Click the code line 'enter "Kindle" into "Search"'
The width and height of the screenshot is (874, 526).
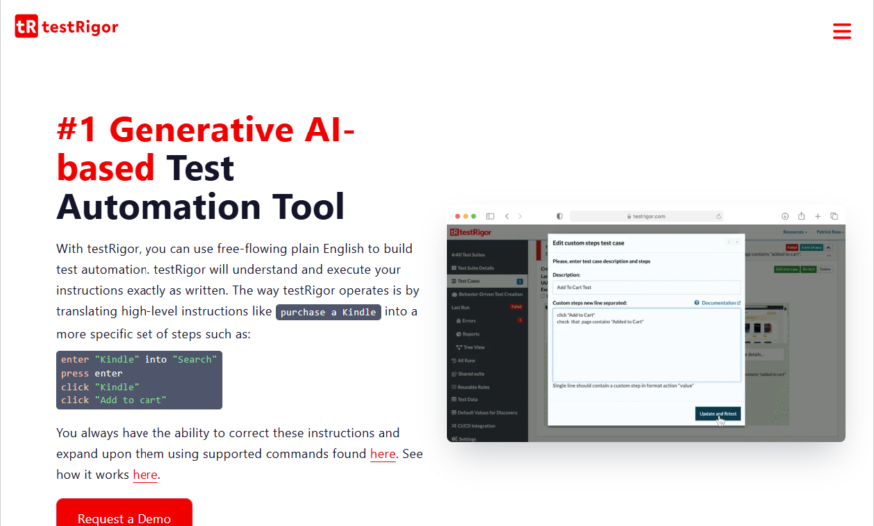click(139, 360)
